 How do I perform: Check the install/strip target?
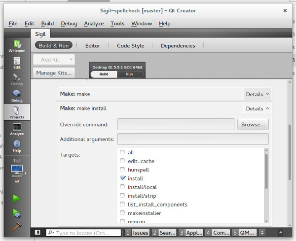click(122, 195)
